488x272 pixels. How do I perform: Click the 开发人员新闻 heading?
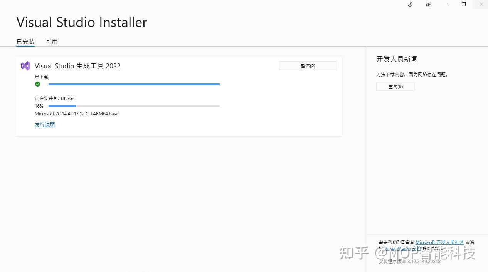397,59
